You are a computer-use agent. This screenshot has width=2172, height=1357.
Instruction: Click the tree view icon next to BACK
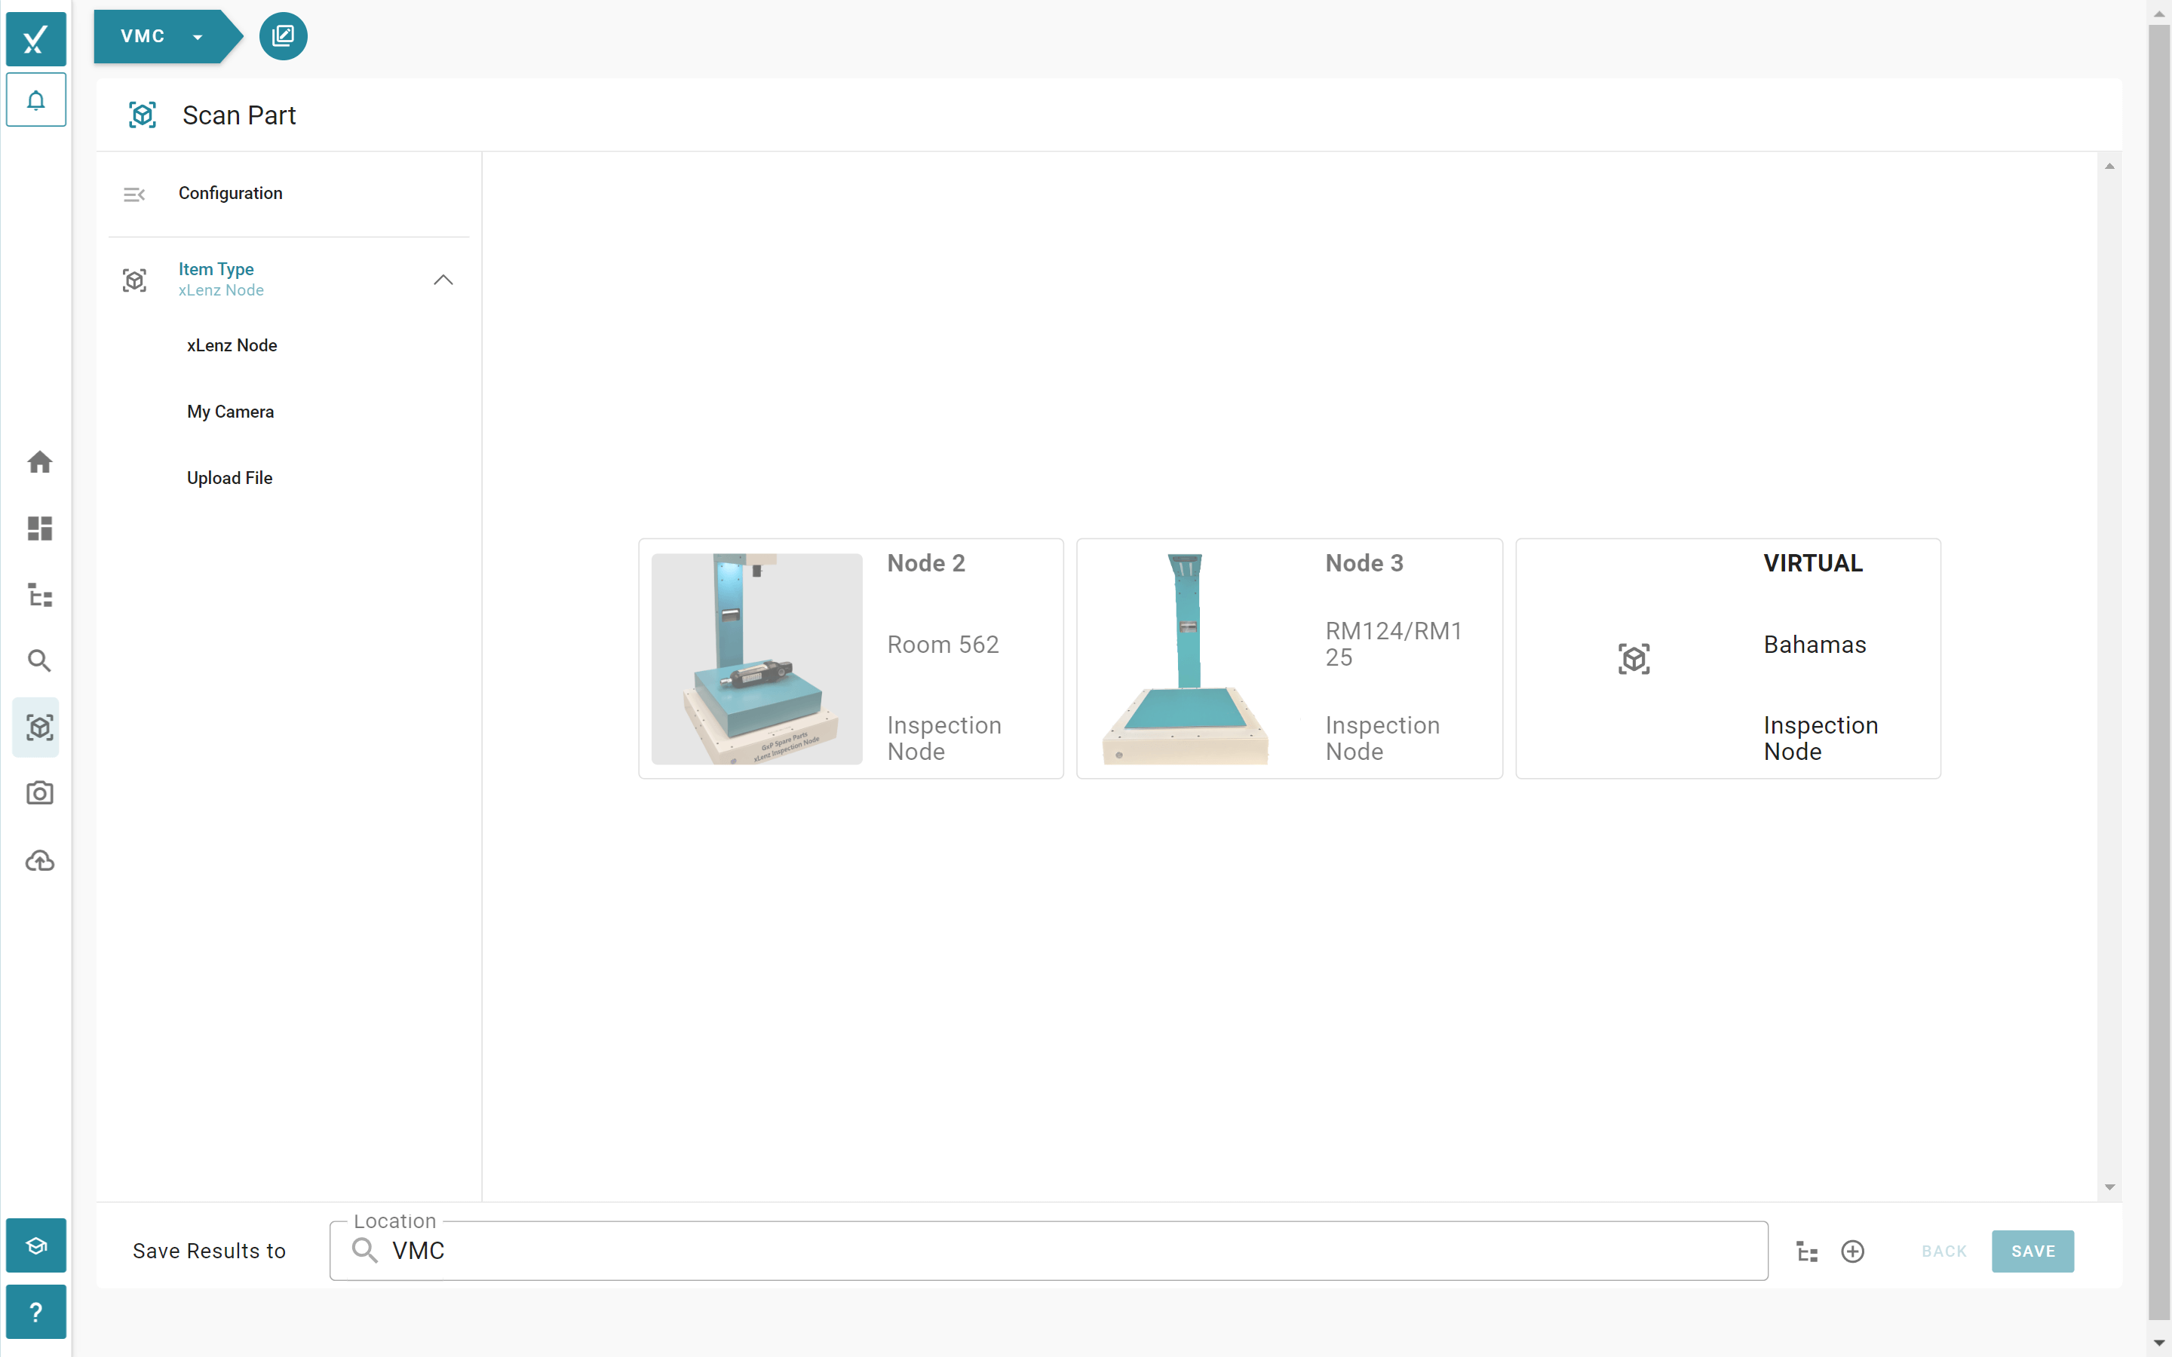[1807, 1250]
